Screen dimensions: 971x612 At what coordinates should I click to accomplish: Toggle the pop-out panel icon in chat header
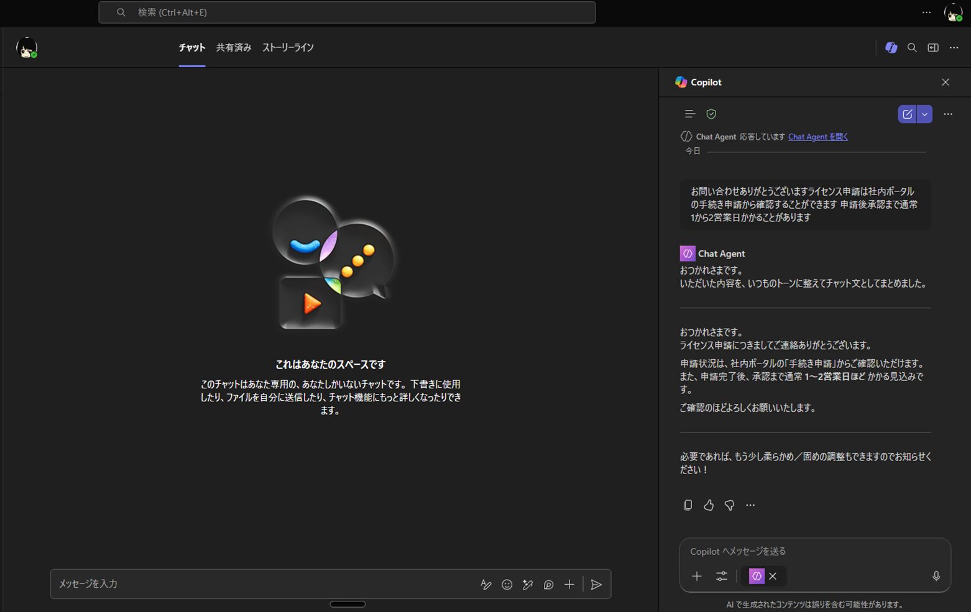(933, 48)
